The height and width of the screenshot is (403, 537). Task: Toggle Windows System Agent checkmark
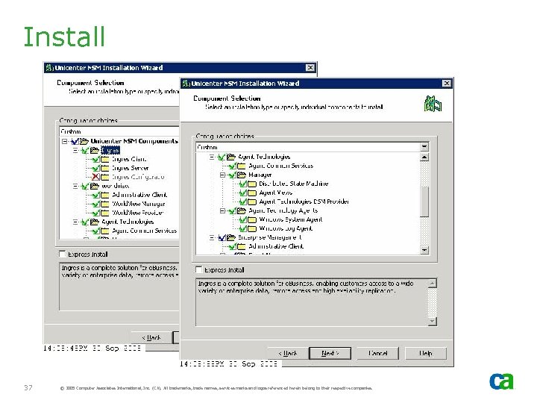(243, 219)
